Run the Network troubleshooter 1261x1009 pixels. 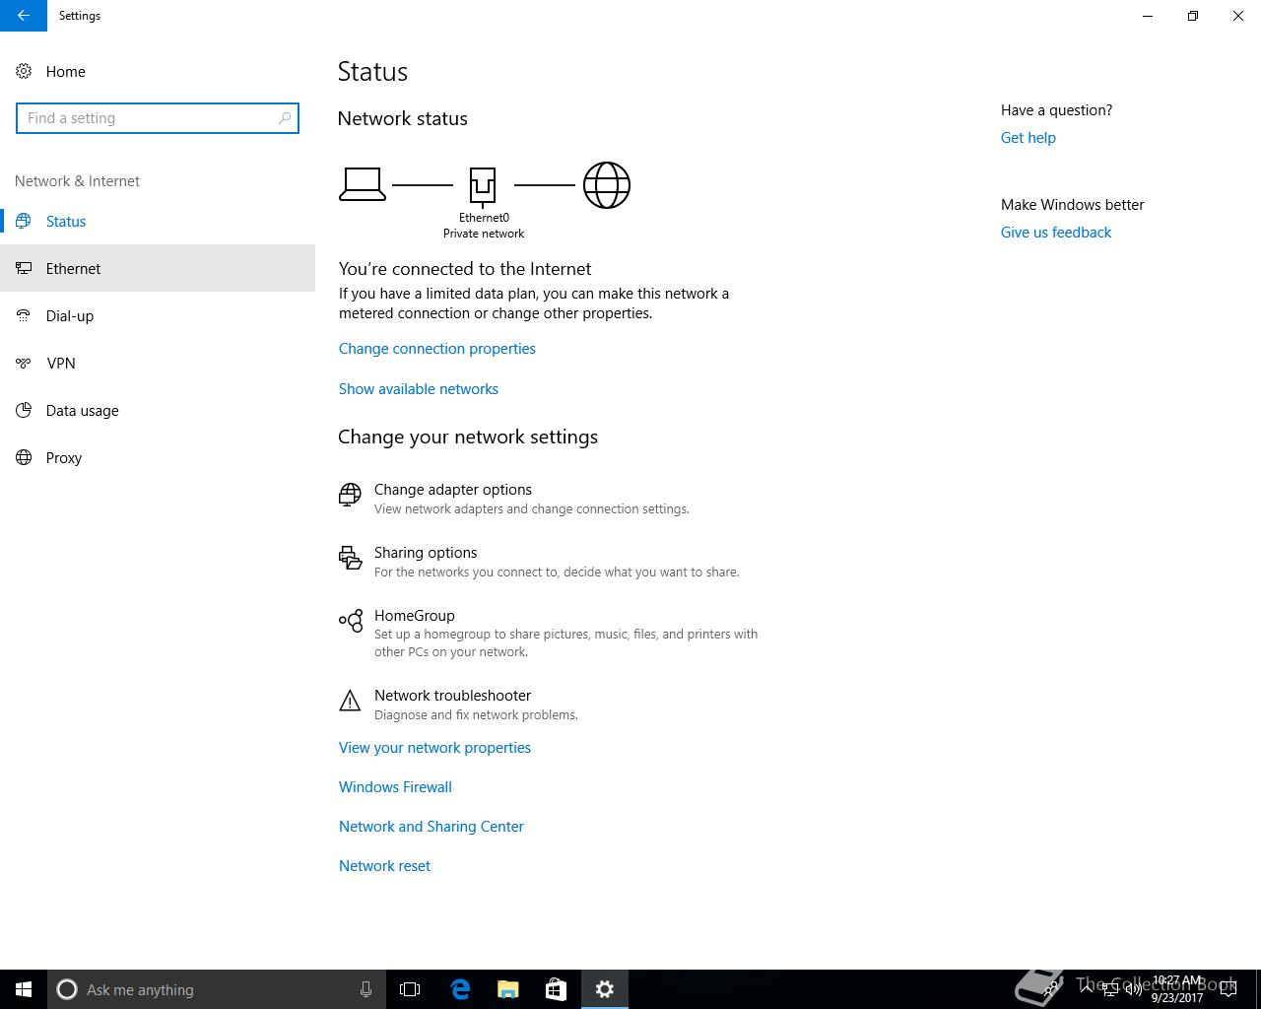pyautogui.click(x=458, y=705)
